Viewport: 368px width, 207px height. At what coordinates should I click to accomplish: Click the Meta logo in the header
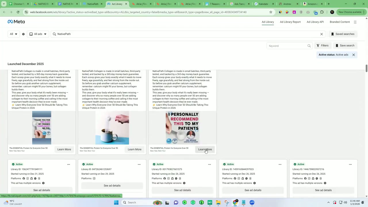pyautogui.click(x=16, y=22)
